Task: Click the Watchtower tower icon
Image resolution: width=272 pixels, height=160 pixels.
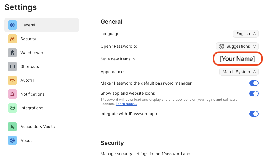Action: coord(12,53)
